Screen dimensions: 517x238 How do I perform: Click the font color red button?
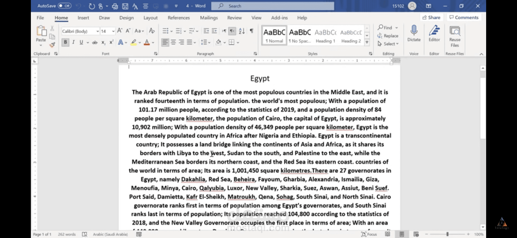147,42
